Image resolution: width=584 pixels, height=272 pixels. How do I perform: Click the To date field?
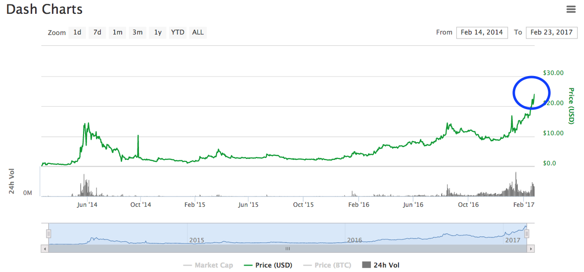click(x=551, y=33)
